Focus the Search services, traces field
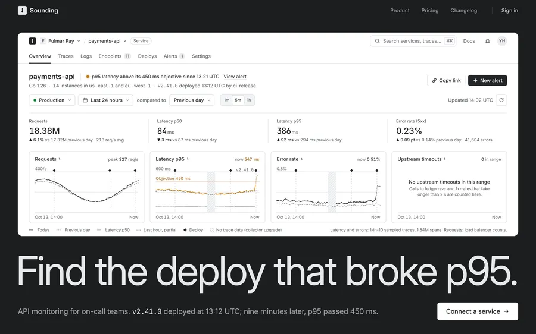Image resolution: width=536 pixels, height=334 pixels. tap(413, 41)
